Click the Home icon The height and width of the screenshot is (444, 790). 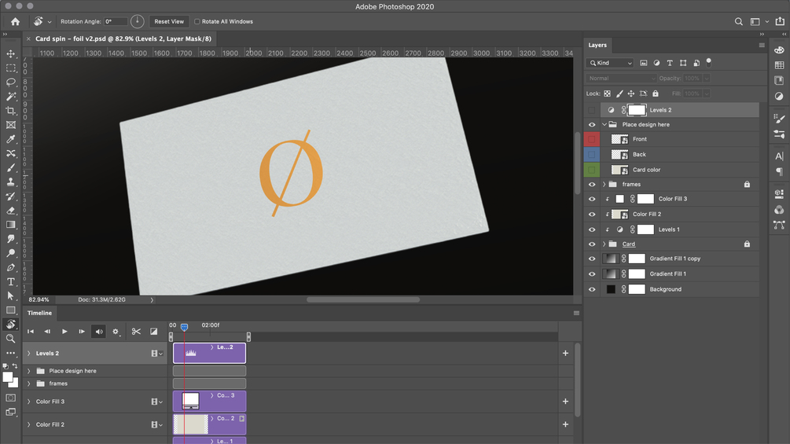click(x=15, y=22)
